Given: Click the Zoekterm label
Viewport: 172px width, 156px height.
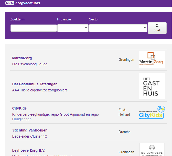Looking at the screenshot, I should click(17, 19).
